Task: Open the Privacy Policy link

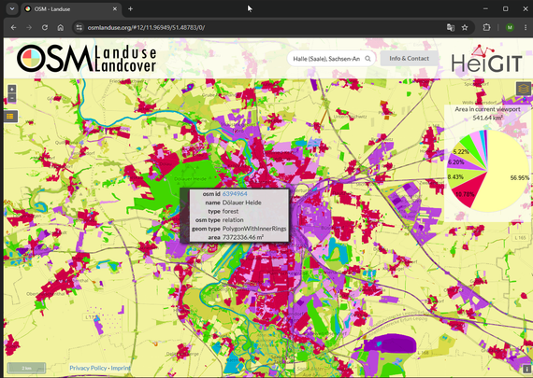Action: pos(88,368)
